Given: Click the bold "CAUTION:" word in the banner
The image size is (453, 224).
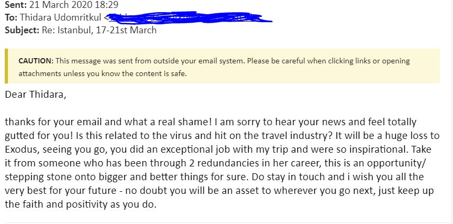Looking at the screenshot, I should (x=35, y=61).
